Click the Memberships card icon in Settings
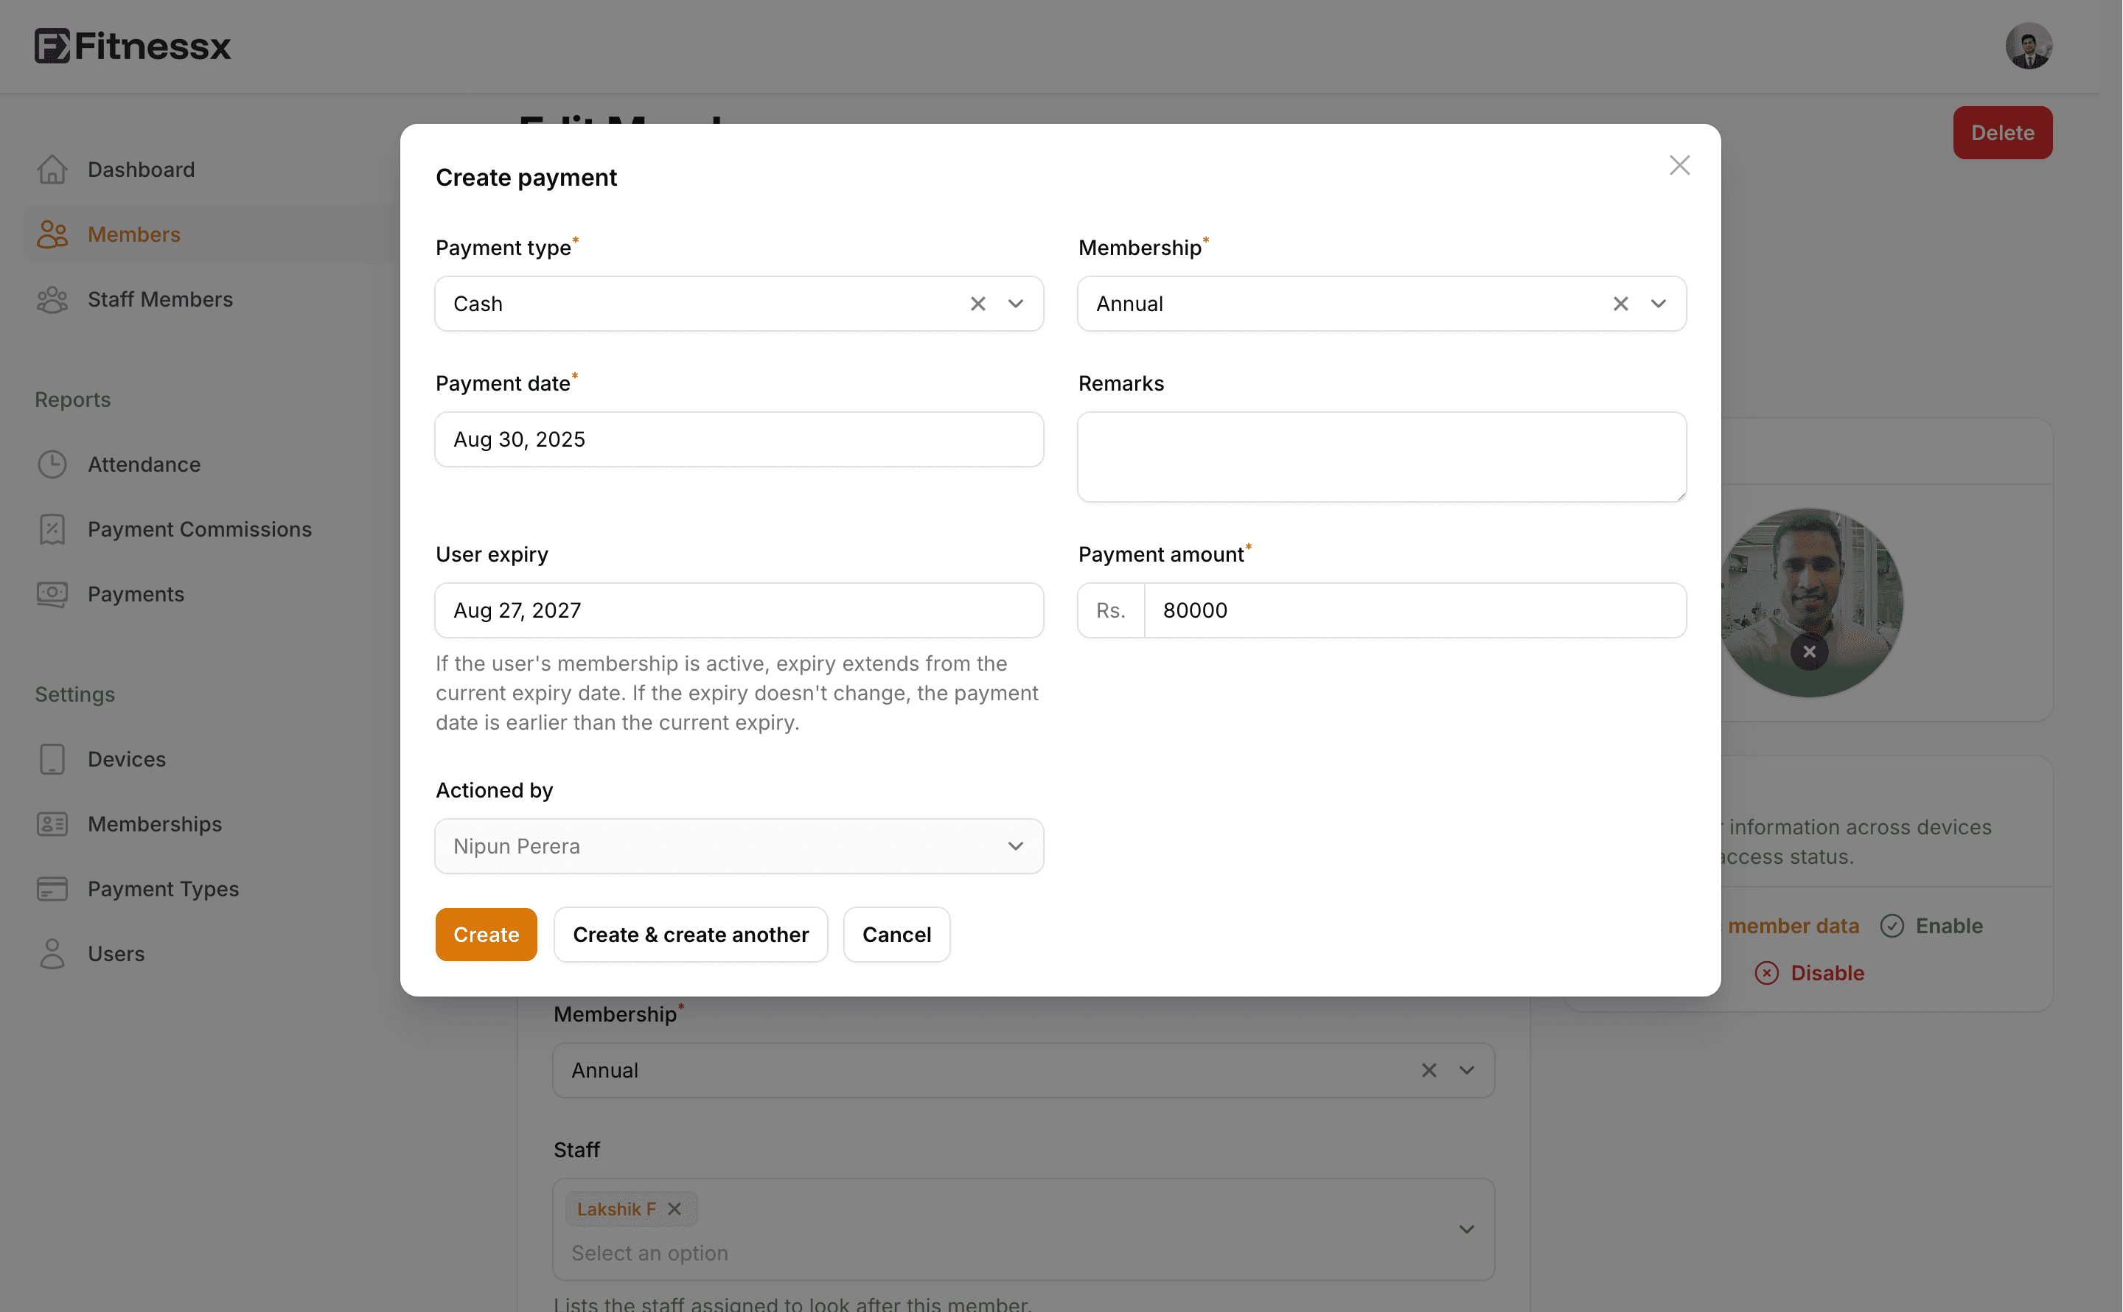2123x1312 pixels. click(x=52, y=823)
